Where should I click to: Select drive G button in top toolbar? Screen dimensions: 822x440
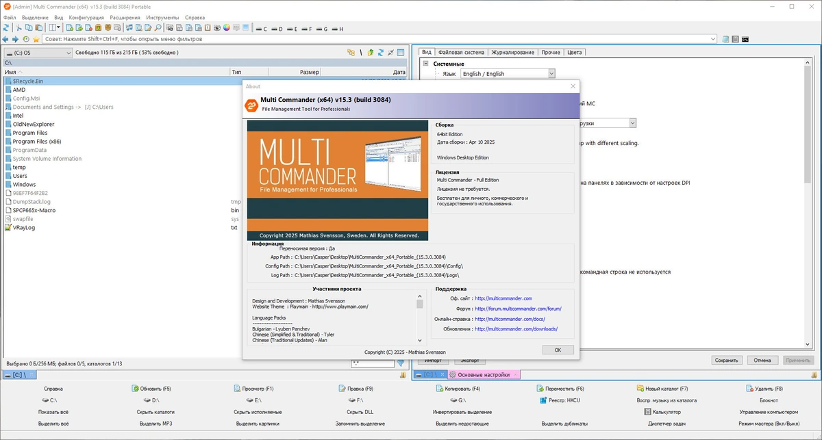click(321, 29)
